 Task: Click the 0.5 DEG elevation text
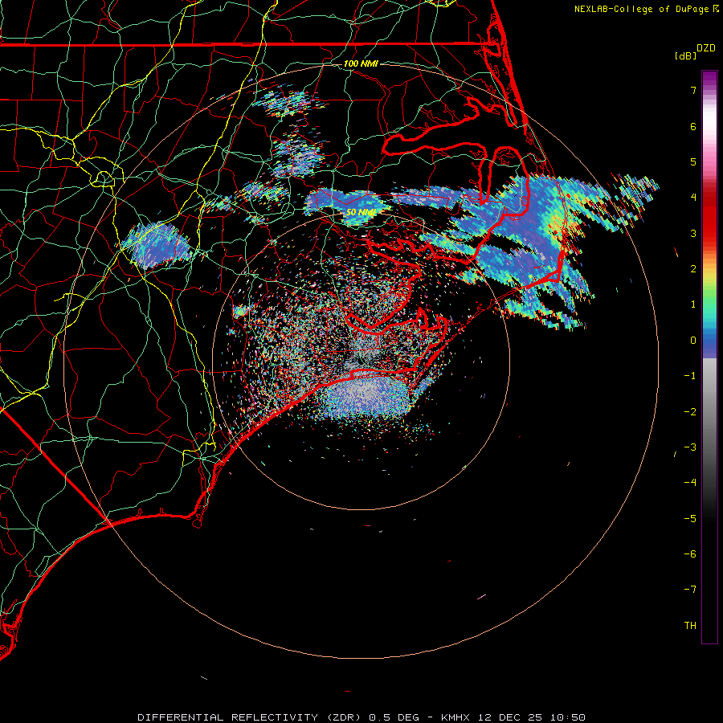click(x=394, y=717)
